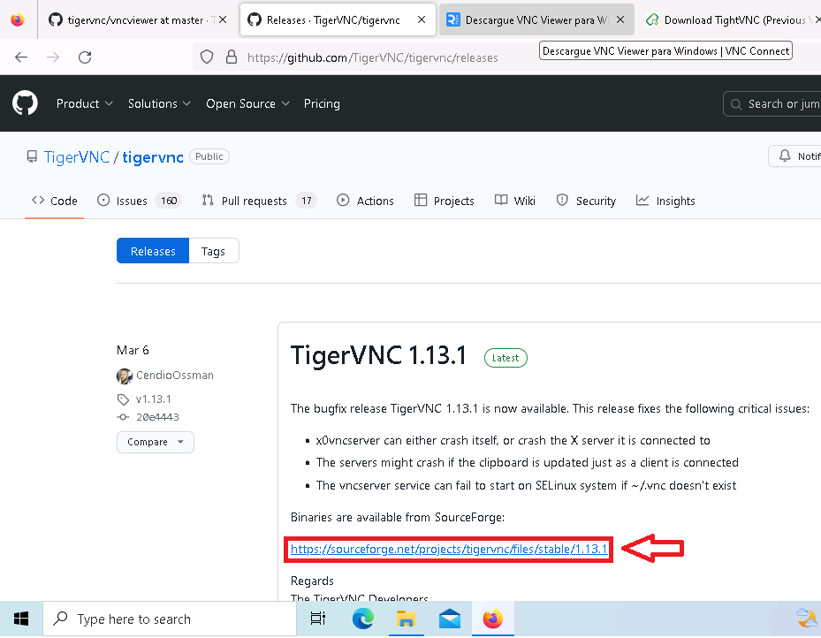This screenshot has width=821, height=638.
Task: Open the tracking protection shield icon
Action: click(x=207, y=57)
